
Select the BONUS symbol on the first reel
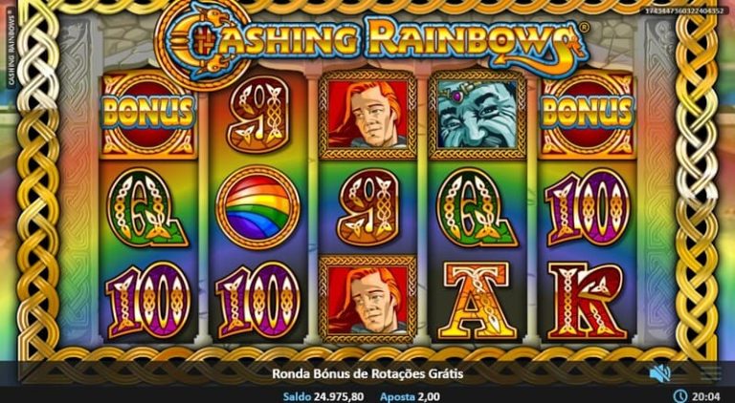pos(148,114)
